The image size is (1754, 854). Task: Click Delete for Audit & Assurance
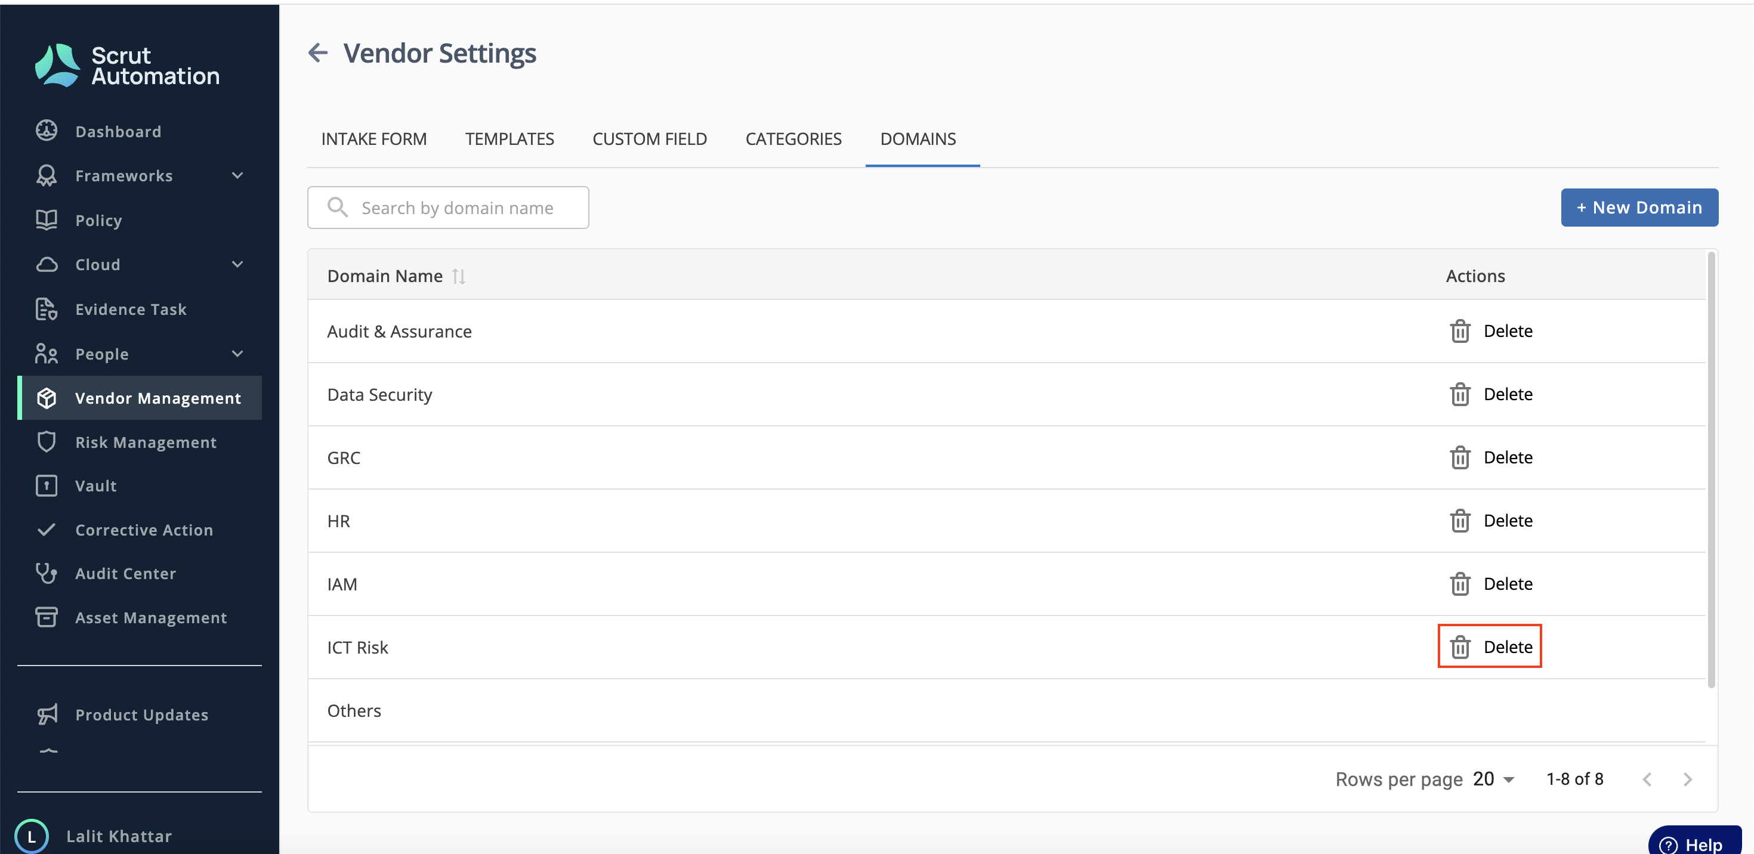(x=1508, y=332)
